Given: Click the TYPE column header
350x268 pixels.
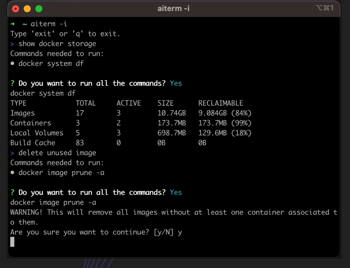Looking at the screenshot, I should [18, 103].
